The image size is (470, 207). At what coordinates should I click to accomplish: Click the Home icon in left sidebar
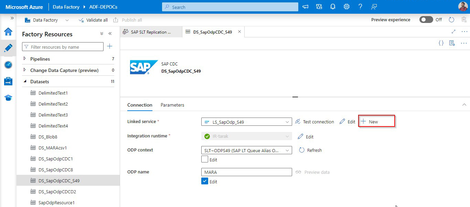click(x=8, y=32)
